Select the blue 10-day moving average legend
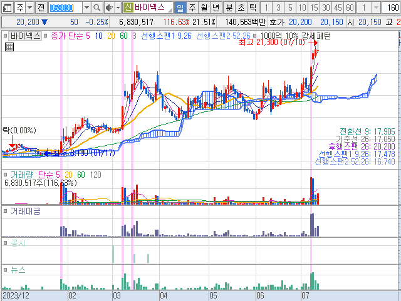The width and height of the screenshot is (401, 301). [99, 36]
